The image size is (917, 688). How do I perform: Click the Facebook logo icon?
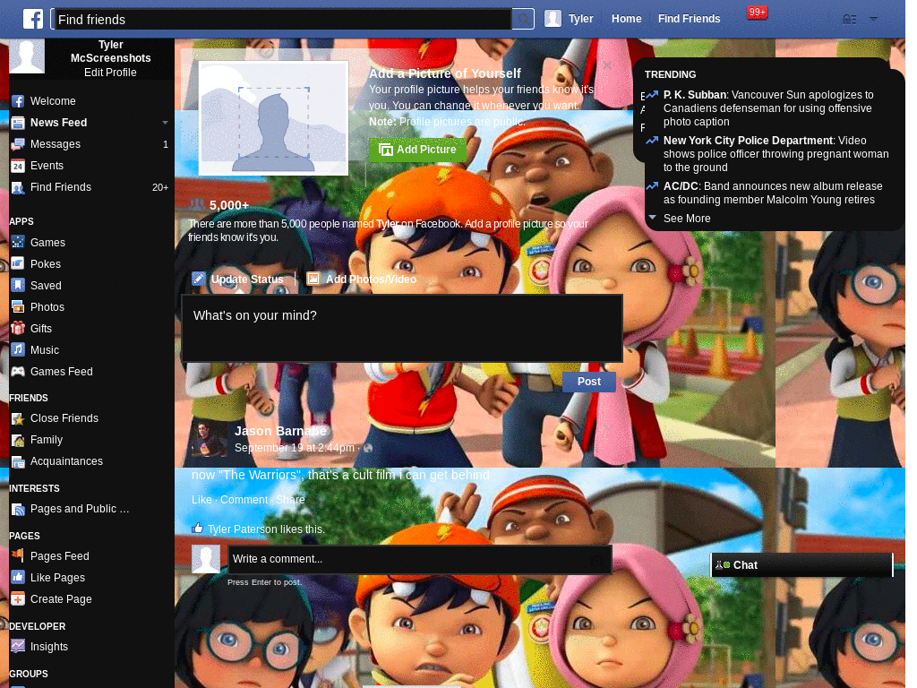pos(33,19)
